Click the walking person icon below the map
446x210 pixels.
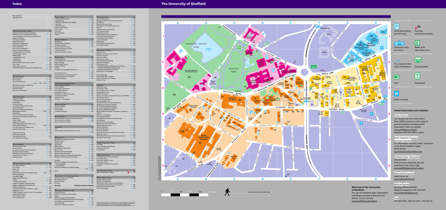228,192
